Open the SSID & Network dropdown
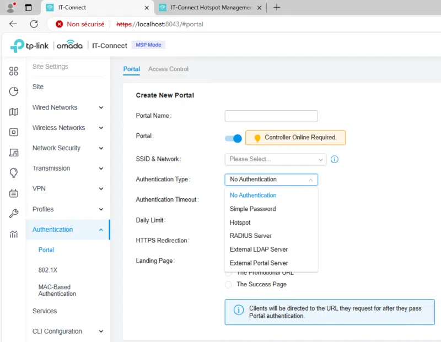 [x=275, y=159]
